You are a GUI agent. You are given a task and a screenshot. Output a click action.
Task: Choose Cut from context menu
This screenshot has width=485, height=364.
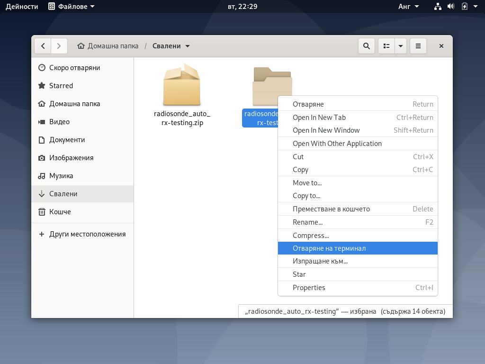click(x=358, y=156)
